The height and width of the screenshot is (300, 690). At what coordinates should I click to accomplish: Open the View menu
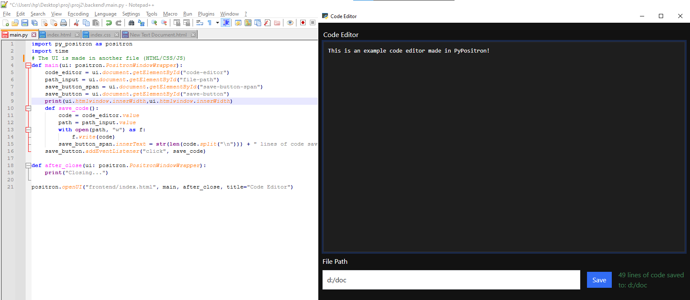[56, 14]
